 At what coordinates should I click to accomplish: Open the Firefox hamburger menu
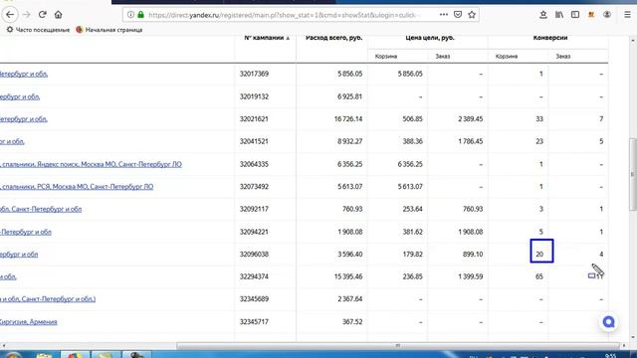627,15
